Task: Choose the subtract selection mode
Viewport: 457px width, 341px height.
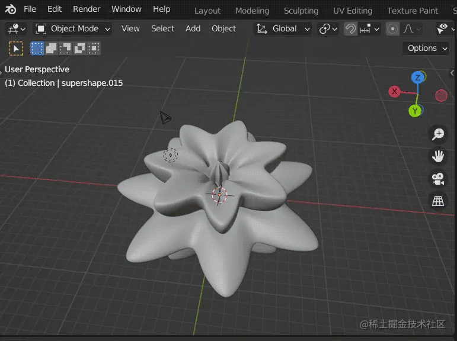Action: coord(66,48)
